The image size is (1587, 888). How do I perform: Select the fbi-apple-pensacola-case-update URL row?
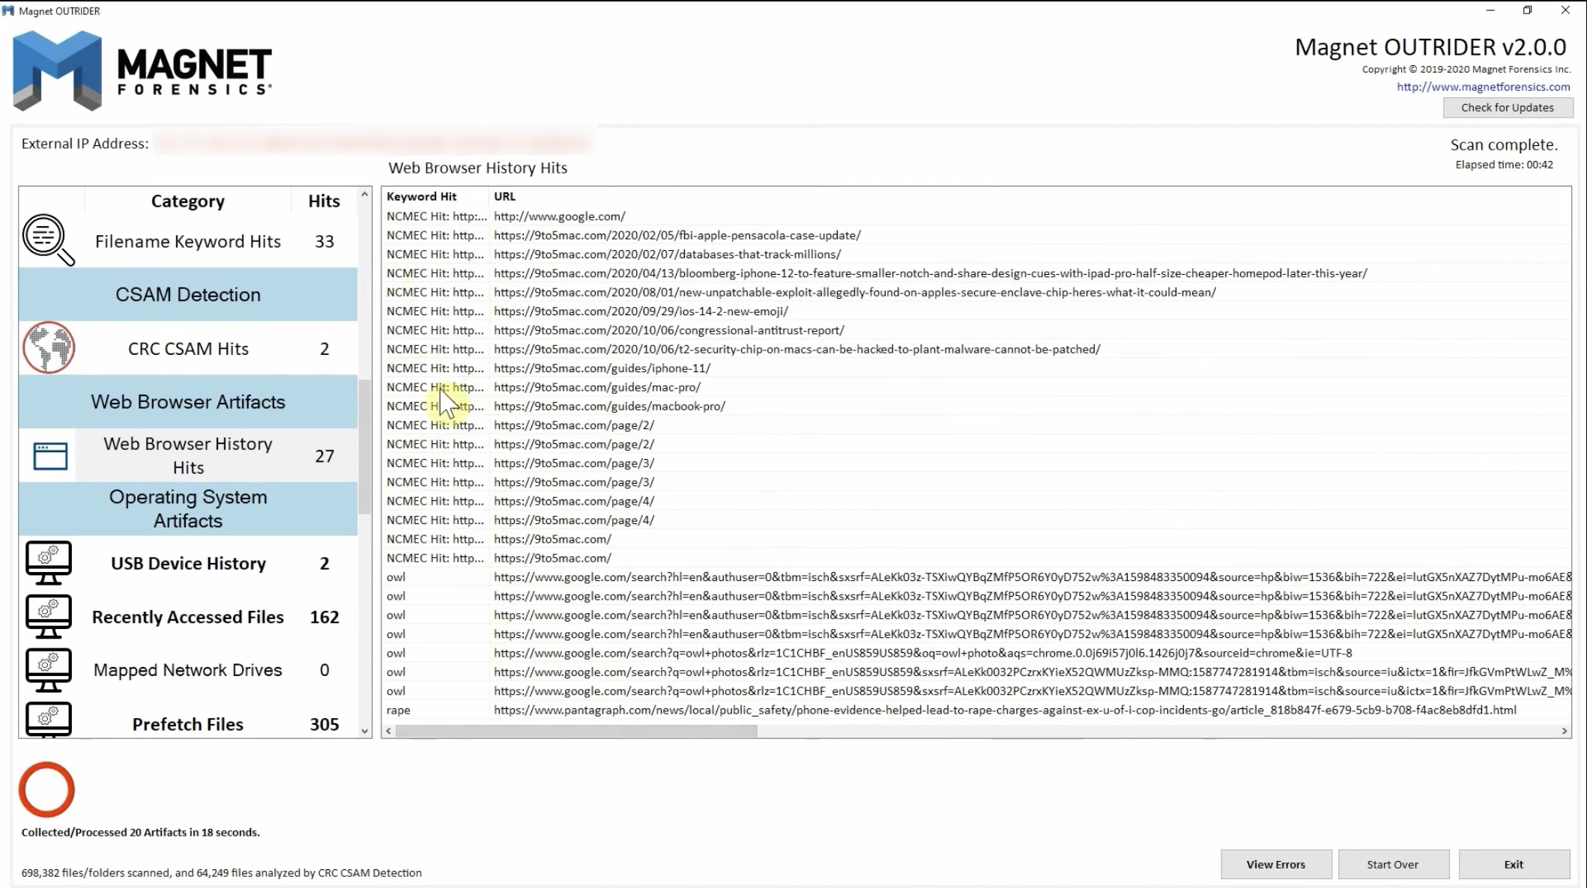(976, 235)
